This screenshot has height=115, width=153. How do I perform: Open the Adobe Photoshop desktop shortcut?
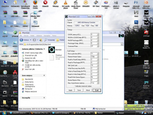click(x=136, y=25)
